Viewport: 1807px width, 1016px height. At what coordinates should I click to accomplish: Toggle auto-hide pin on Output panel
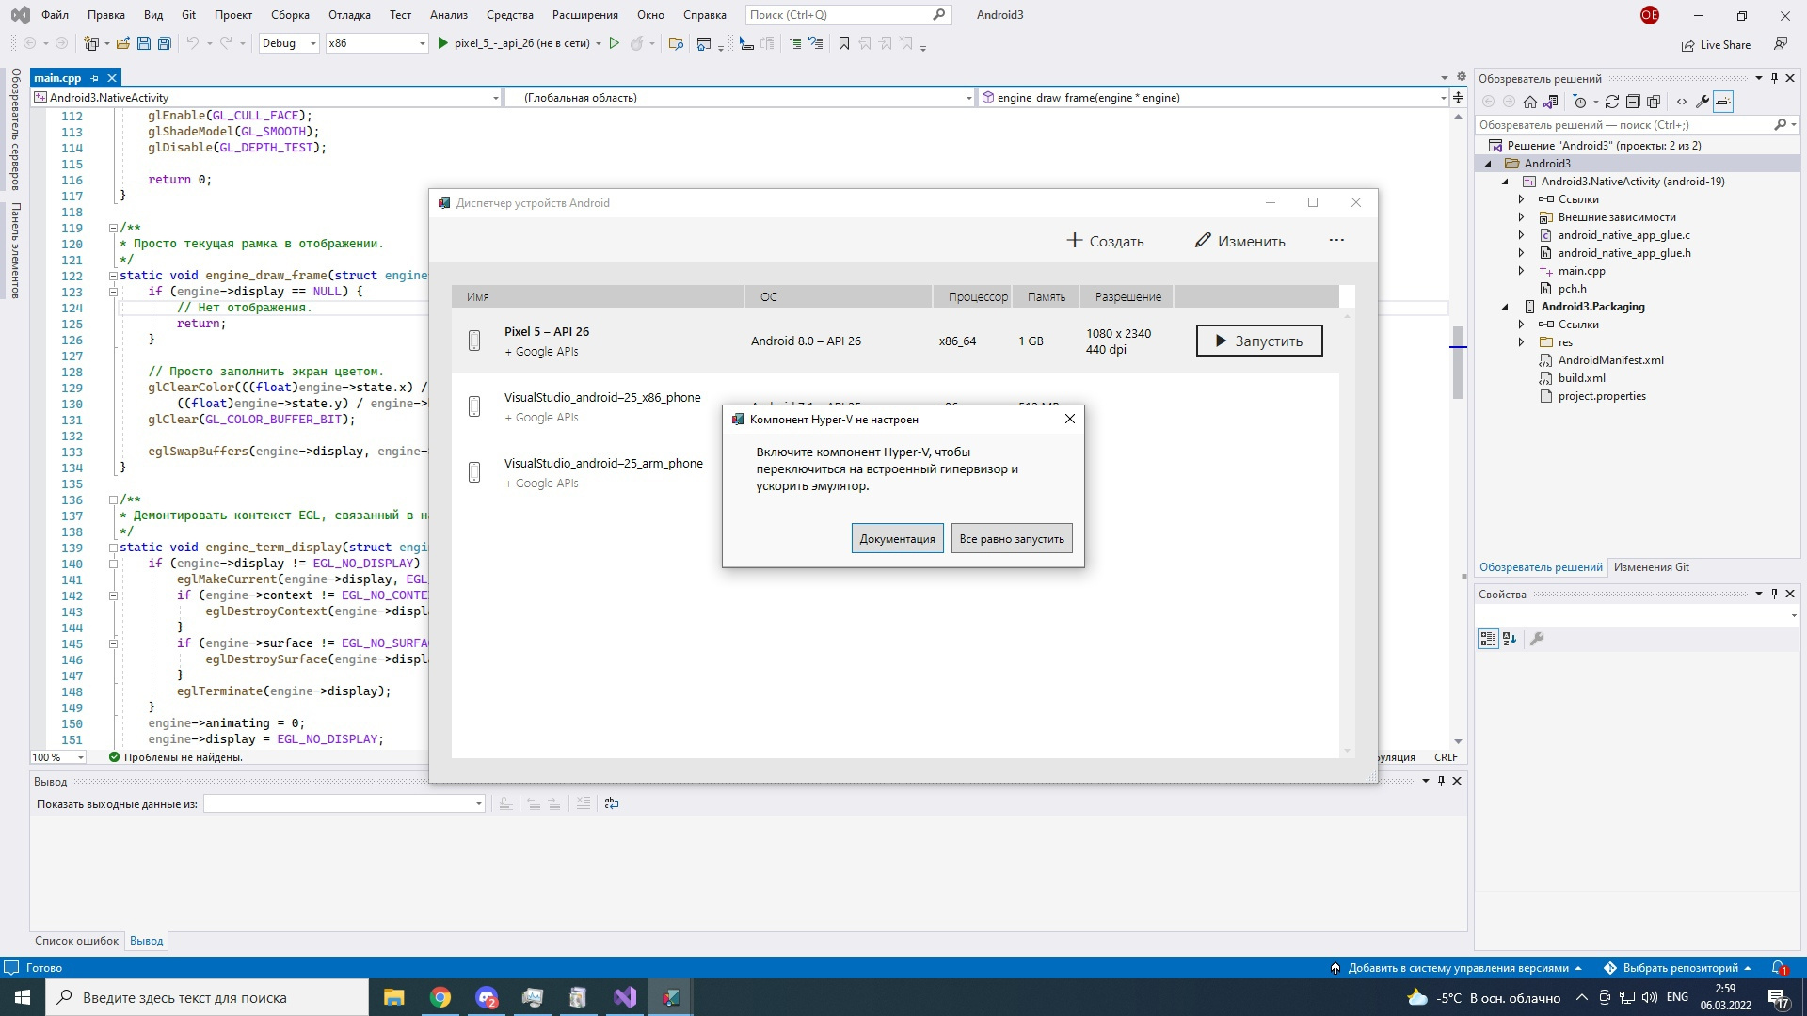1441,781
